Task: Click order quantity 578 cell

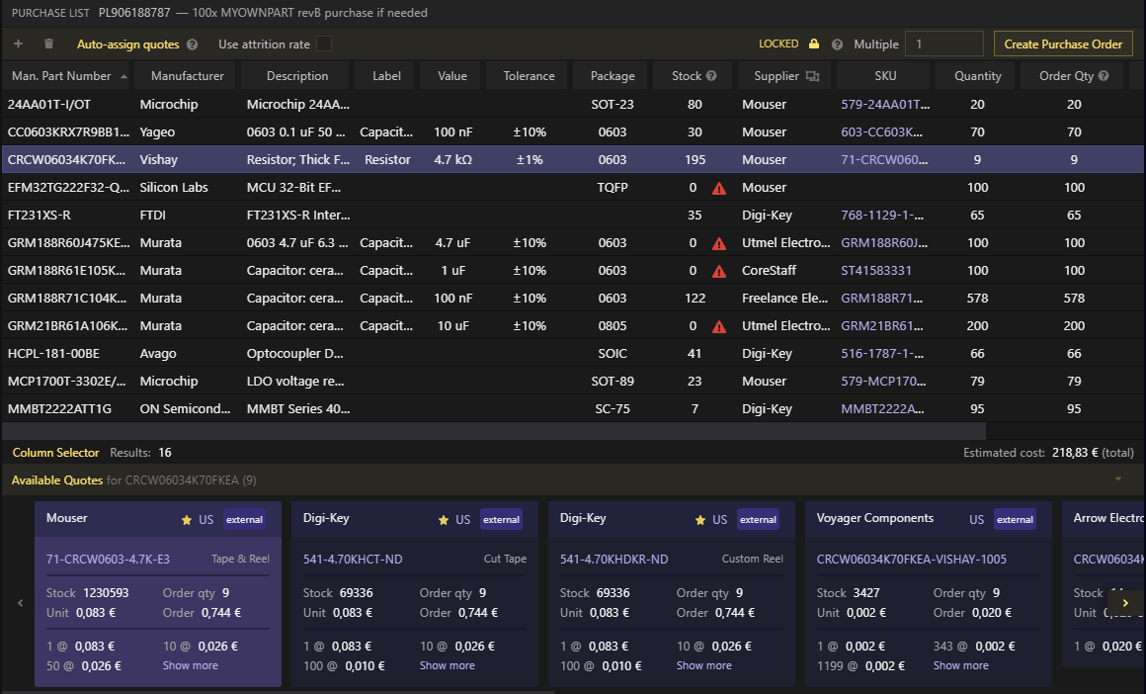Action: pos(1074,300)
